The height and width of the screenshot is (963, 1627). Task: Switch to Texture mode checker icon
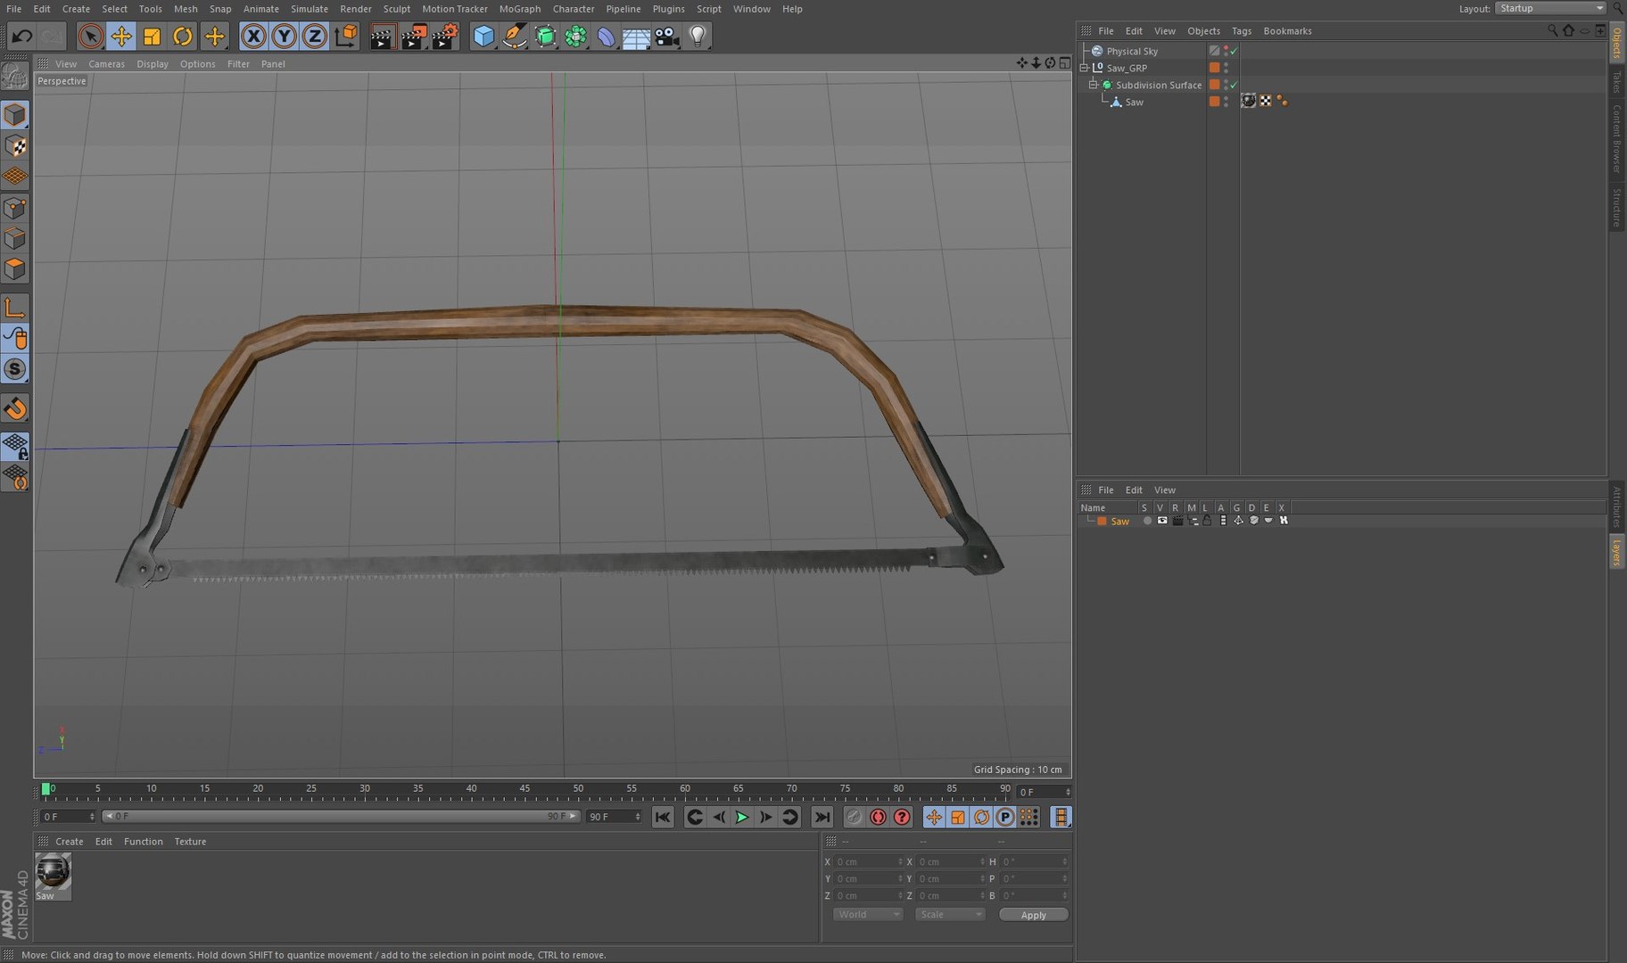[15, 145]
